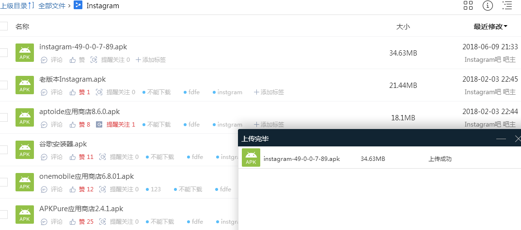
Task: Click APK icon of 谷歌安装器.apk
Action: (25, 150)
